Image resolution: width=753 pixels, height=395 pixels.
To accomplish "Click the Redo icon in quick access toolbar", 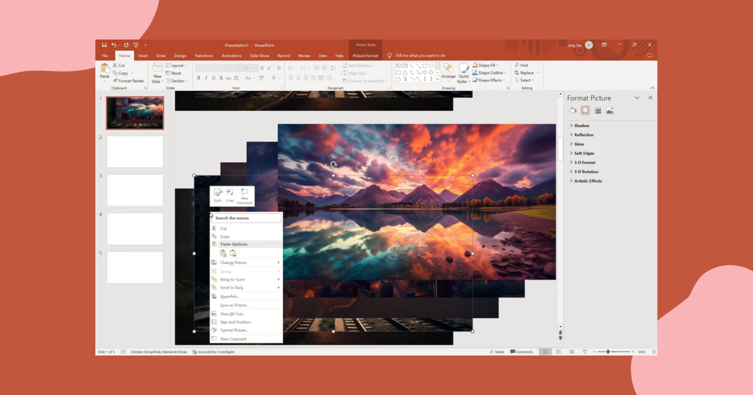I will click(x=126, y=45).
